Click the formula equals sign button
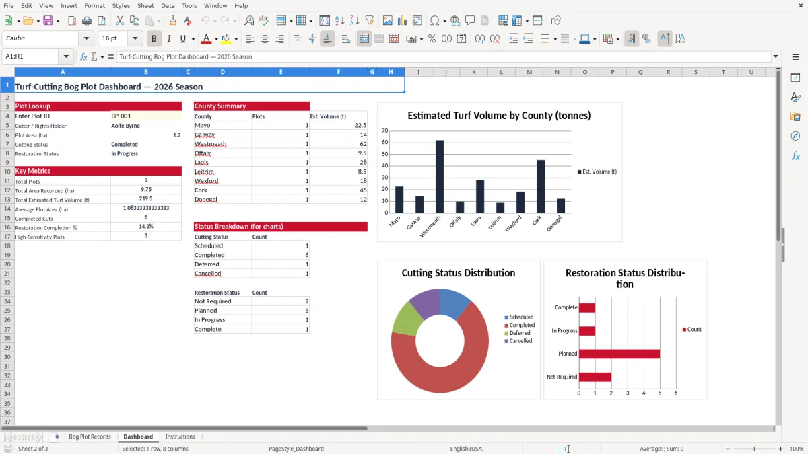This screenshot has width=808, height=454. (111, 56)
